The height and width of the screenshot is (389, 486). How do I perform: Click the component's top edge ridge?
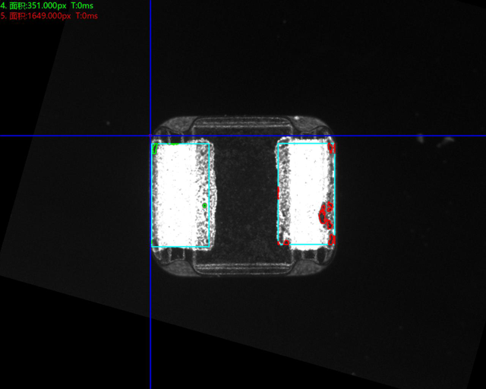241,120
